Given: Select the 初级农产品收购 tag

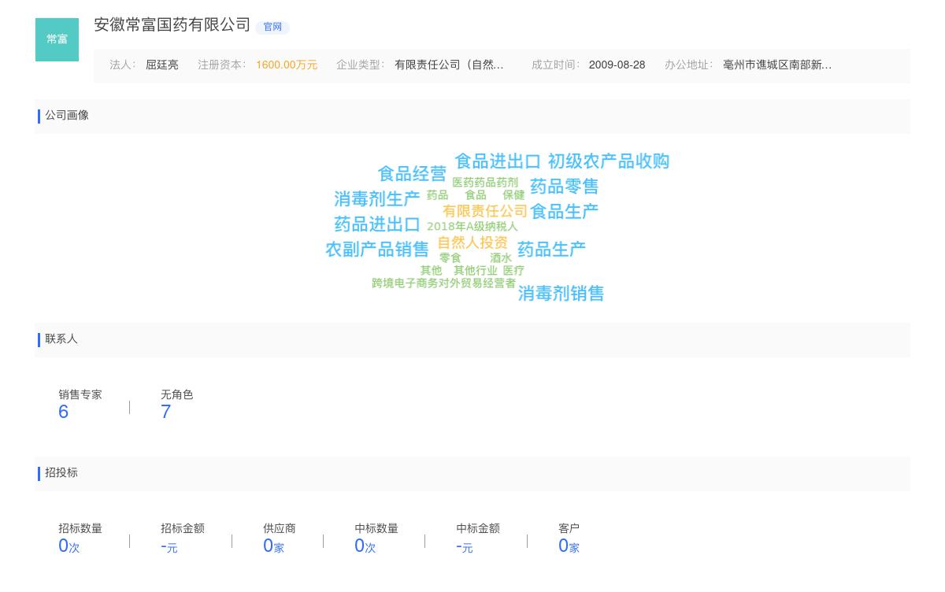Looking at the screenshot, I should pos(609,161).
